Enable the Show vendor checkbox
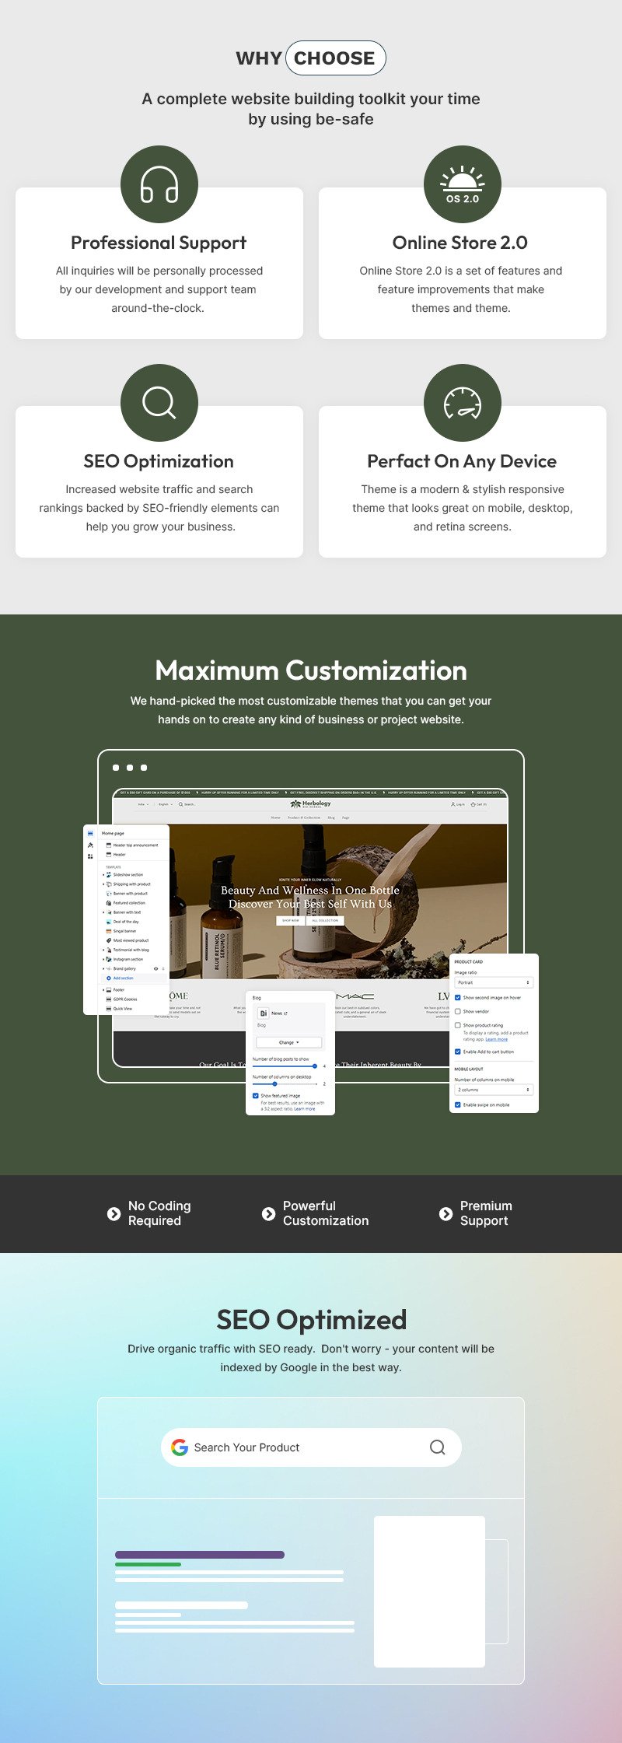The width and height of the screenshot is (622, 1743). [x=458, y=1011]
